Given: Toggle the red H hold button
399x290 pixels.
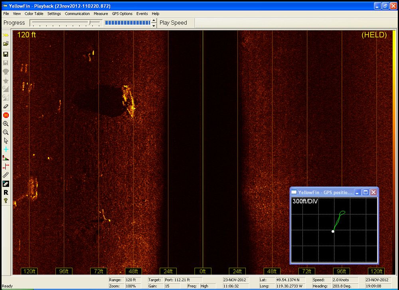Looking at the screenshot, I should (6, 115).
